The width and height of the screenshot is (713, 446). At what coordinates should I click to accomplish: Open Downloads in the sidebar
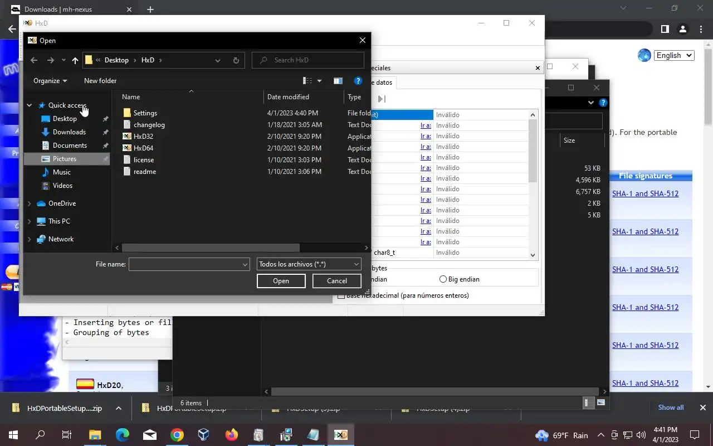[69, 132]
